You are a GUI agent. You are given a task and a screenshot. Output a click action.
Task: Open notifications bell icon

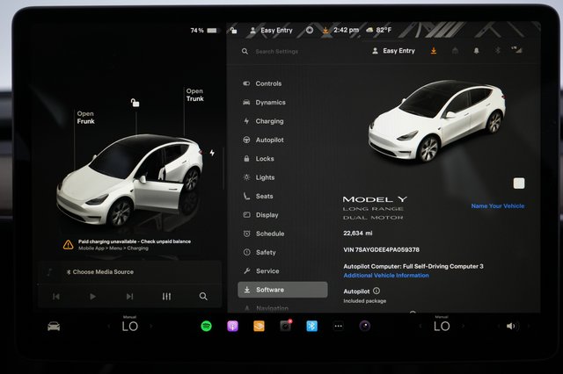477,51
